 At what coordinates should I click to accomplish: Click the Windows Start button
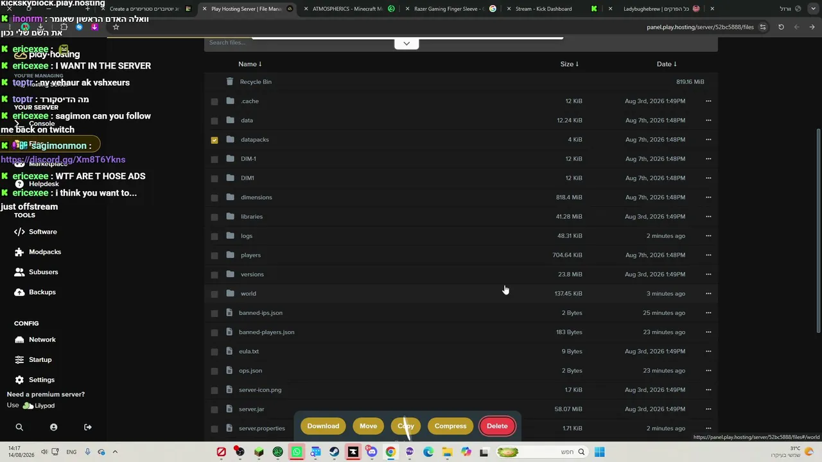tap(599, 452)
